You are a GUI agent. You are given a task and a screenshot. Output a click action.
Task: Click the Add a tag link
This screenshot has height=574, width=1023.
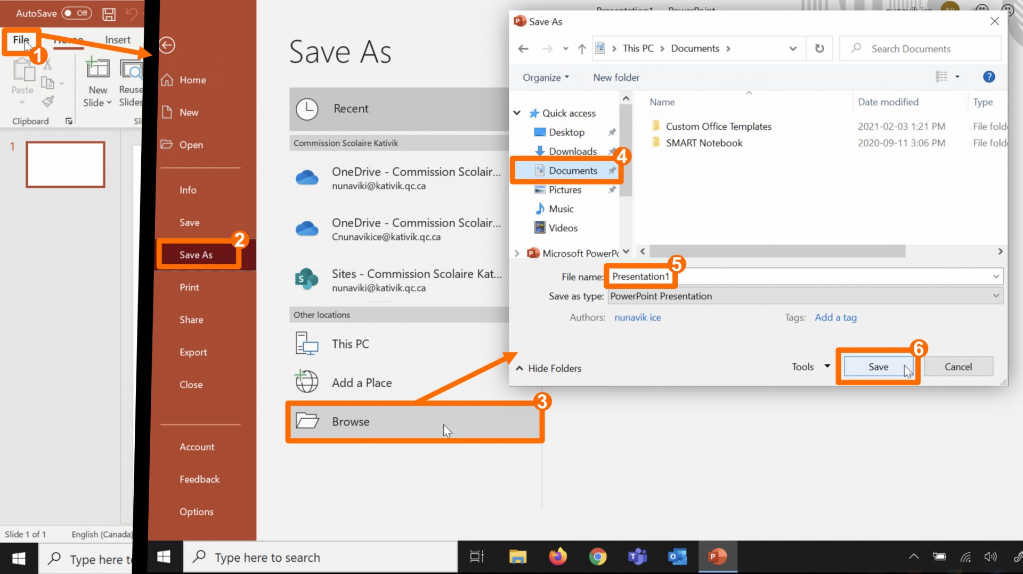835,318
